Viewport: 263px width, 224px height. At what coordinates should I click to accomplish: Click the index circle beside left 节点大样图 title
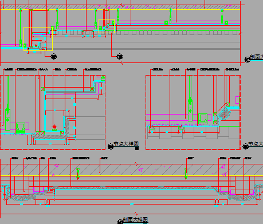pyautogui.click(x=111, y=147)
